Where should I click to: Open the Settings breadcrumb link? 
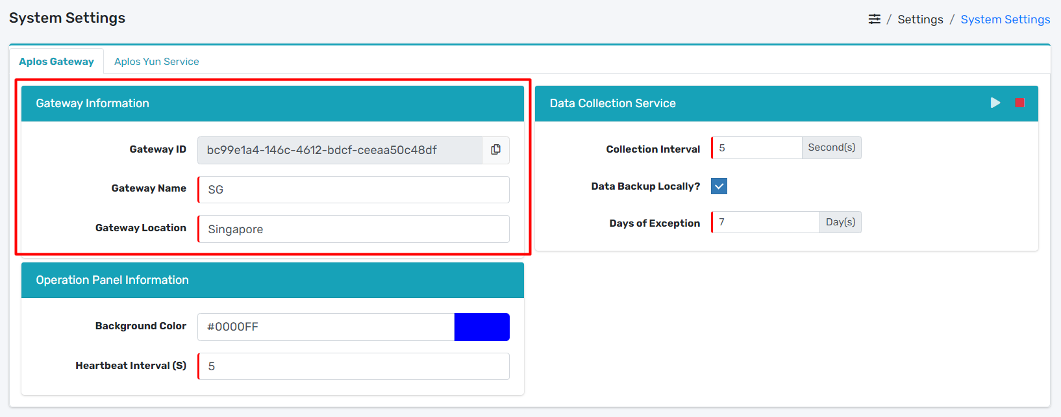tap(919, 19)
